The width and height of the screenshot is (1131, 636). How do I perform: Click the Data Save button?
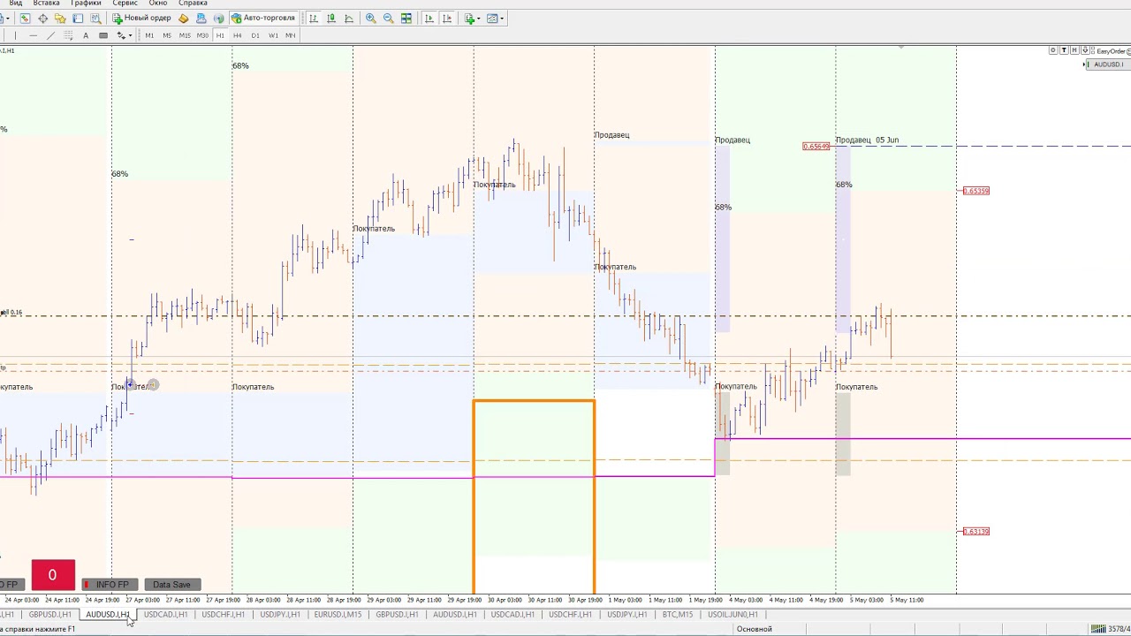pyautogui.click(x=171, y=585)
